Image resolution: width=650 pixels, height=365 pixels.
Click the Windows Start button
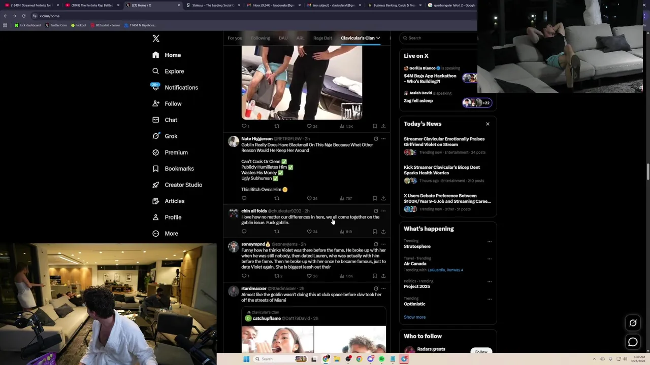point(246,359)
